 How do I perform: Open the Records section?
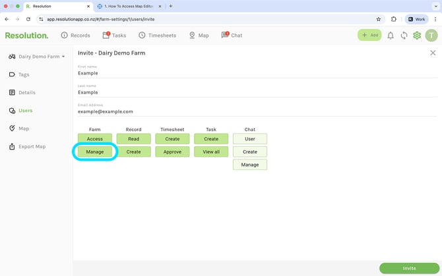click(x=76, y=35)
